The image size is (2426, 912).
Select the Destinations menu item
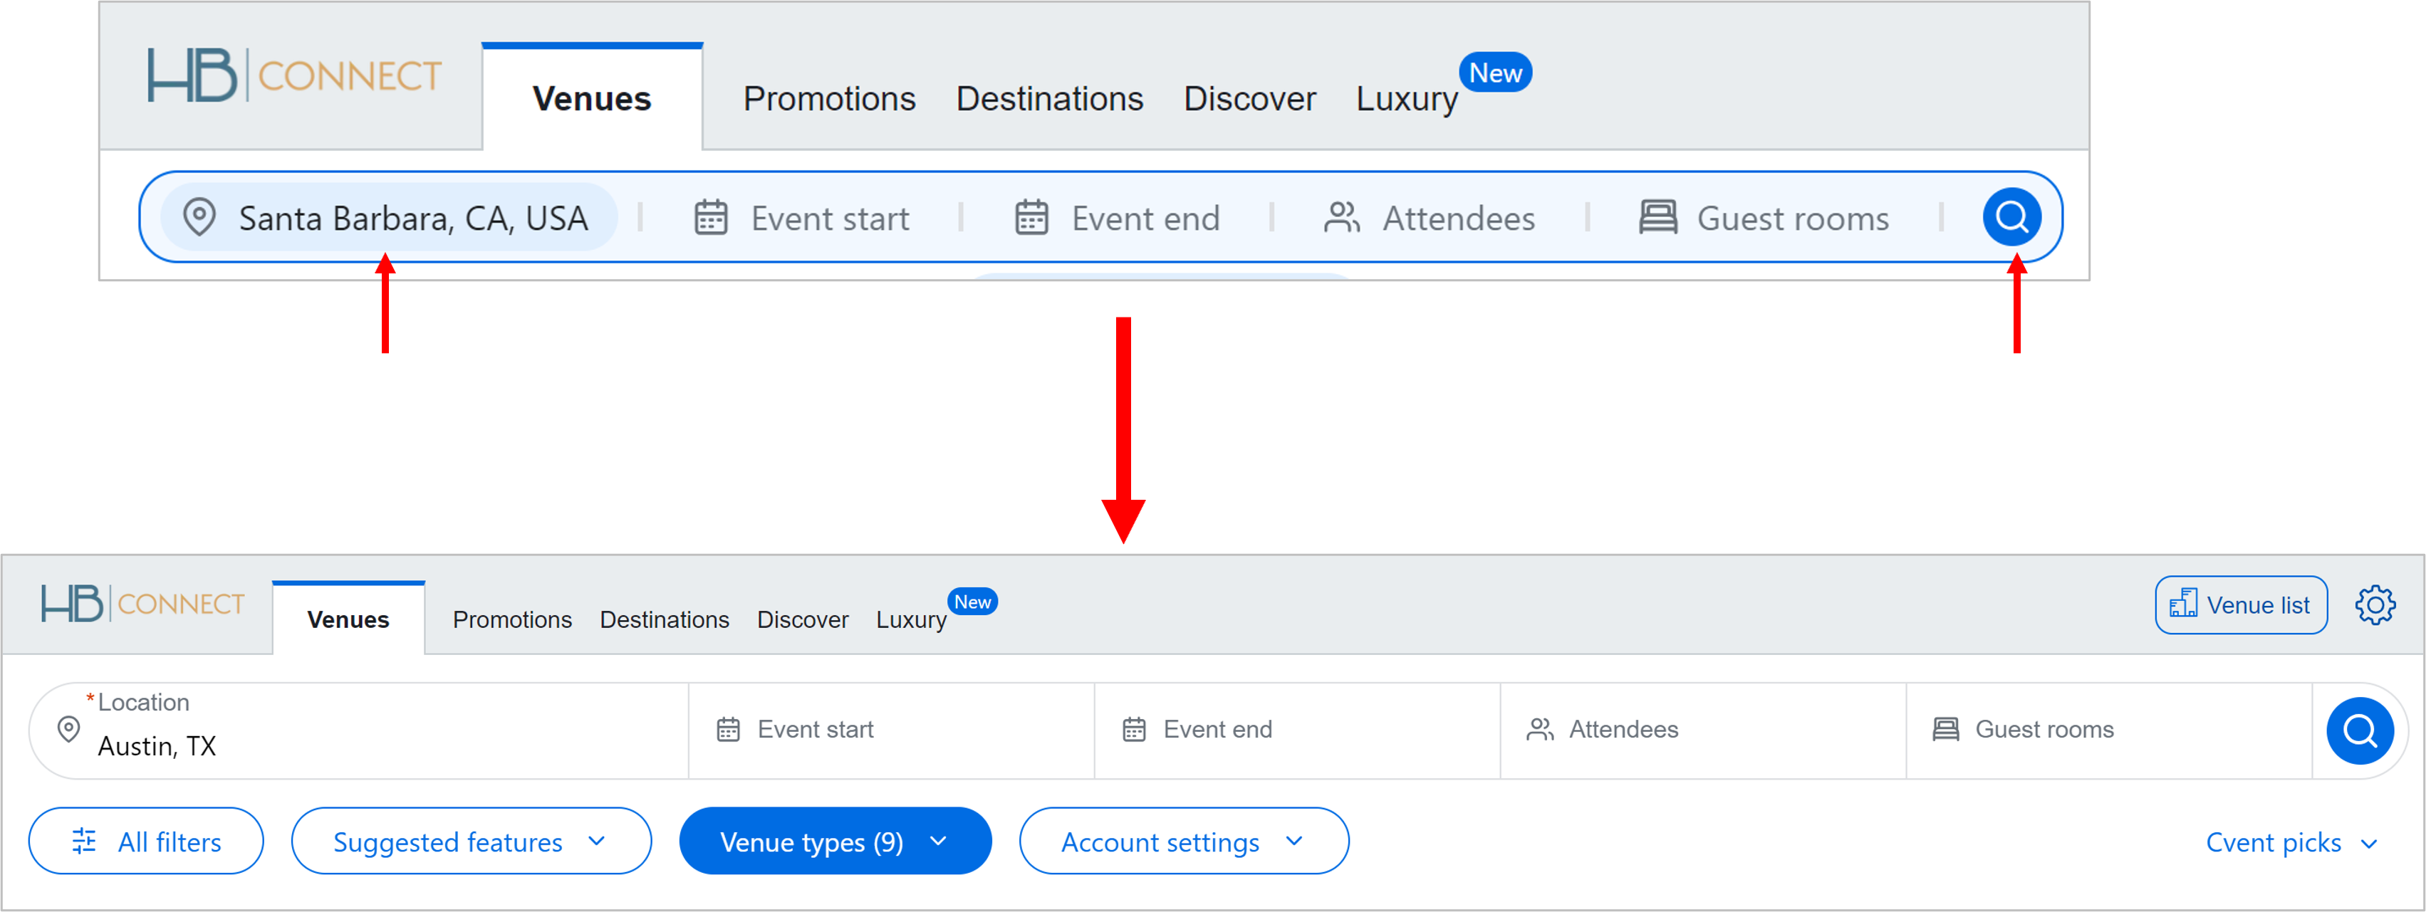[x=1049, y=98]
